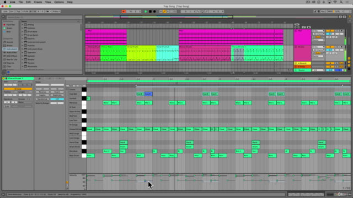
Task: Select the A Reverb return track
Action: pyautogui.click(x=302, y=63)
